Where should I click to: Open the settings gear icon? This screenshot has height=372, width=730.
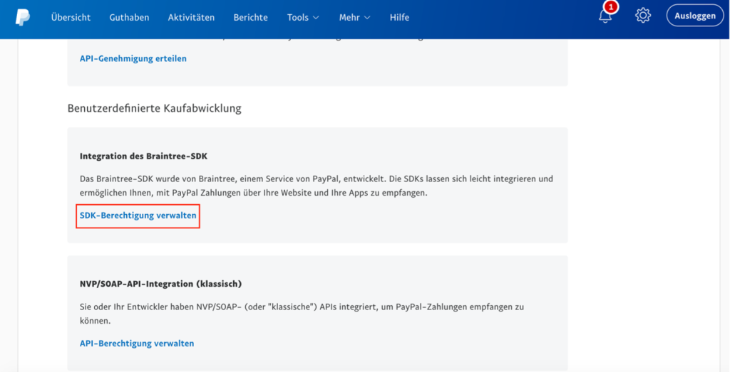click(x=642, y=16)
